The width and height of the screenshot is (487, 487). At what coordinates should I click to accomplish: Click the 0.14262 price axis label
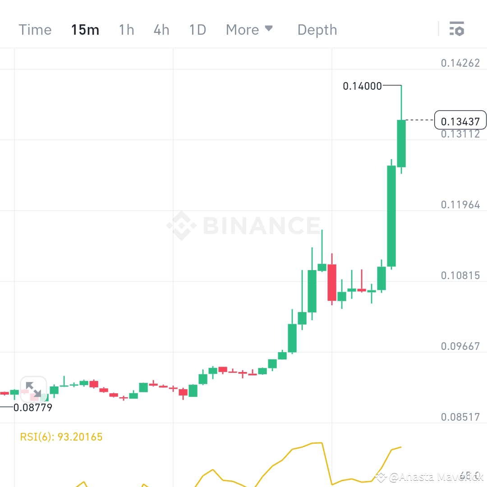point(460,63)
